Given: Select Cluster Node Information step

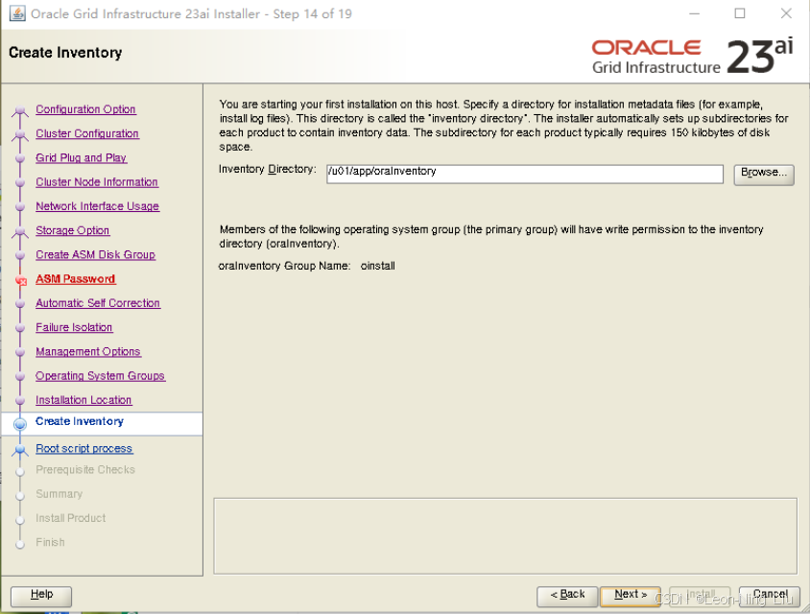Looking at the screenshot, I should tap(97, 182).
